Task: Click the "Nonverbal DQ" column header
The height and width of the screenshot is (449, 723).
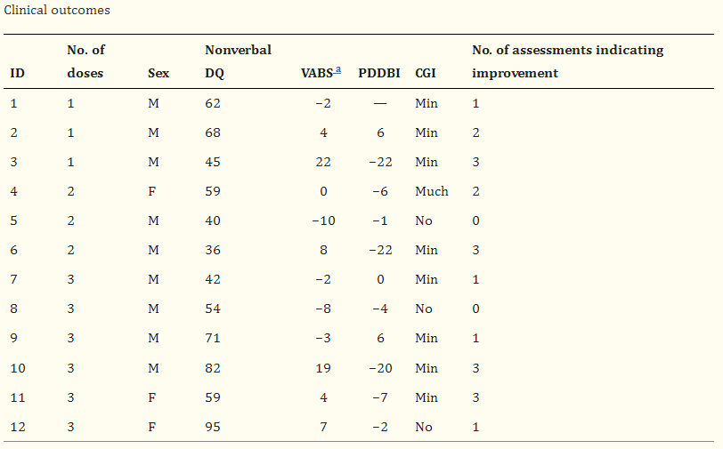Action: pos(238,61)
